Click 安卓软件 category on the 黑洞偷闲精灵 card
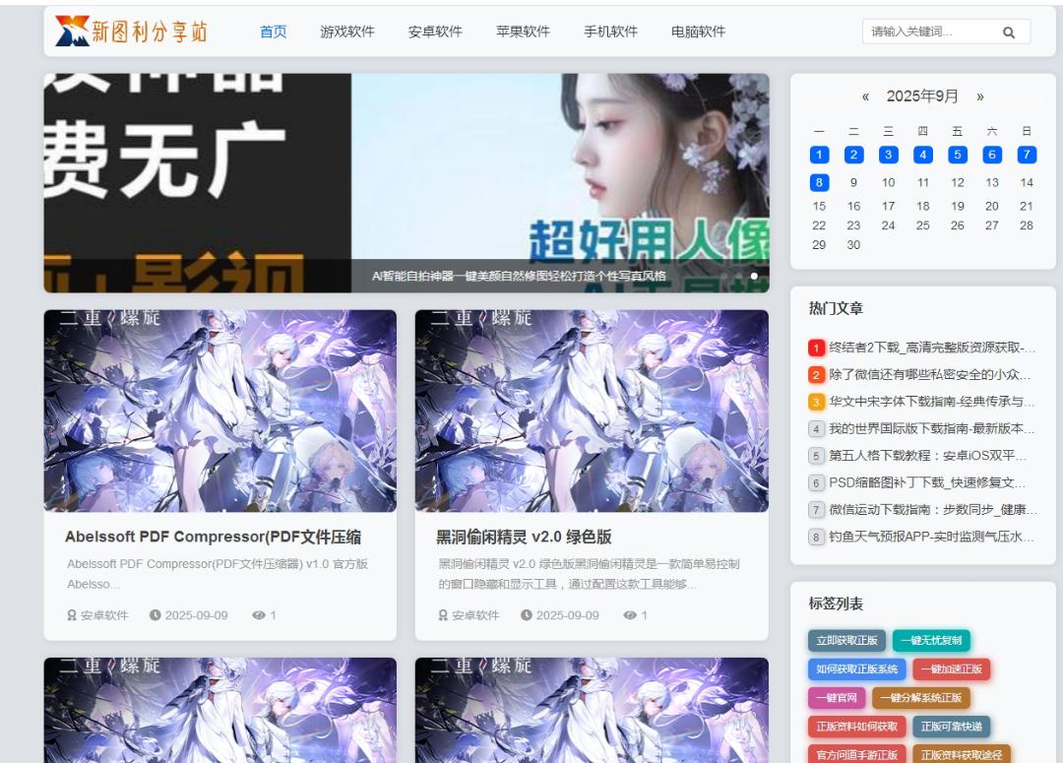This screenshot has width=1063, height=763. (476, 615)
